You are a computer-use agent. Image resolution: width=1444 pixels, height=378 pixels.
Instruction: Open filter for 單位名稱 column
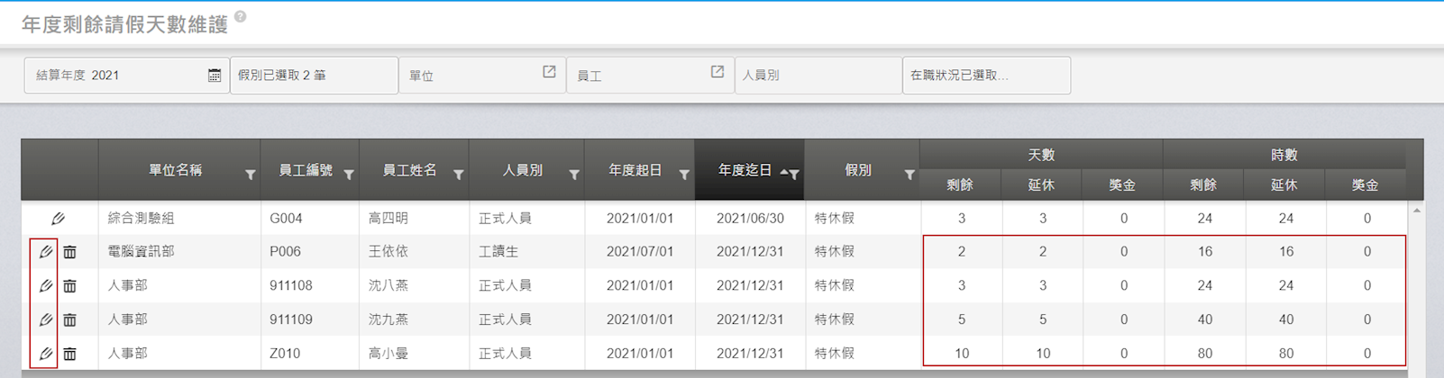[251, 175]
